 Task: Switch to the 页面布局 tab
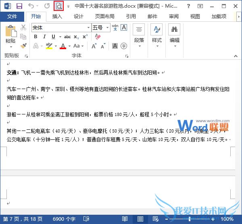pos(104,17)
